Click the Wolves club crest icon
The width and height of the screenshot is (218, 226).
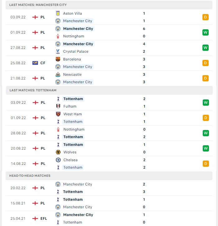[x=58, y=152]
